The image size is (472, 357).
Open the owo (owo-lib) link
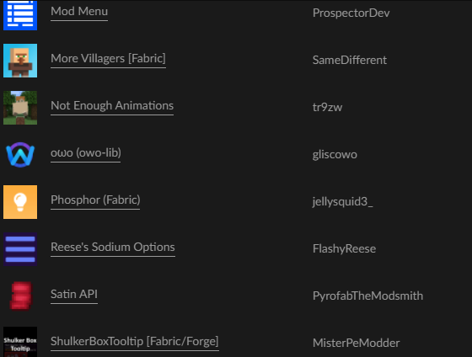tap(86, 152)
